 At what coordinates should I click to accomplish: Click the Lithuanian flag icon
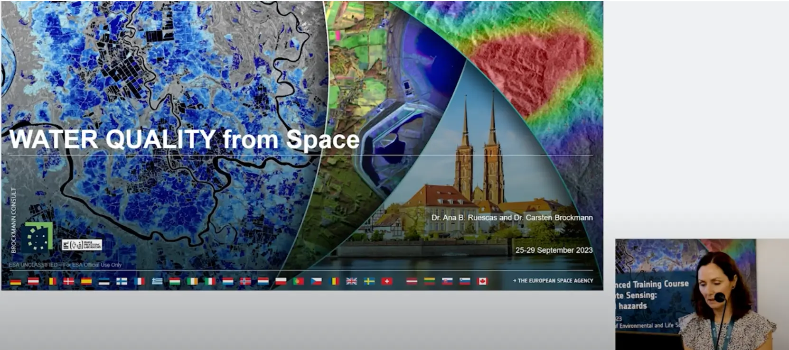430,281
